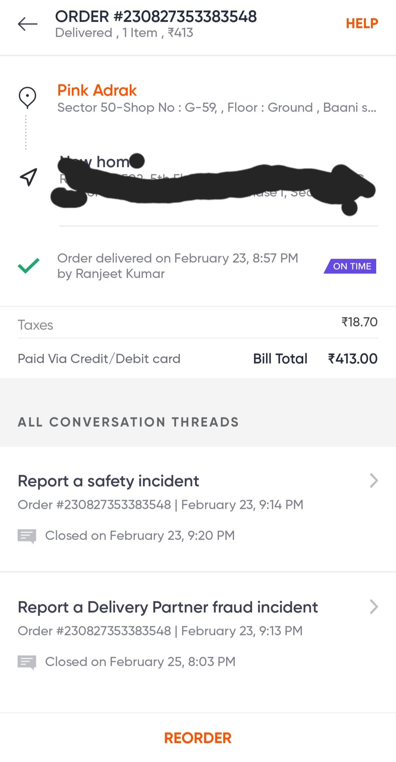
Task: Expand the safety incident thread chevron
Action: (x=374, y=481)
